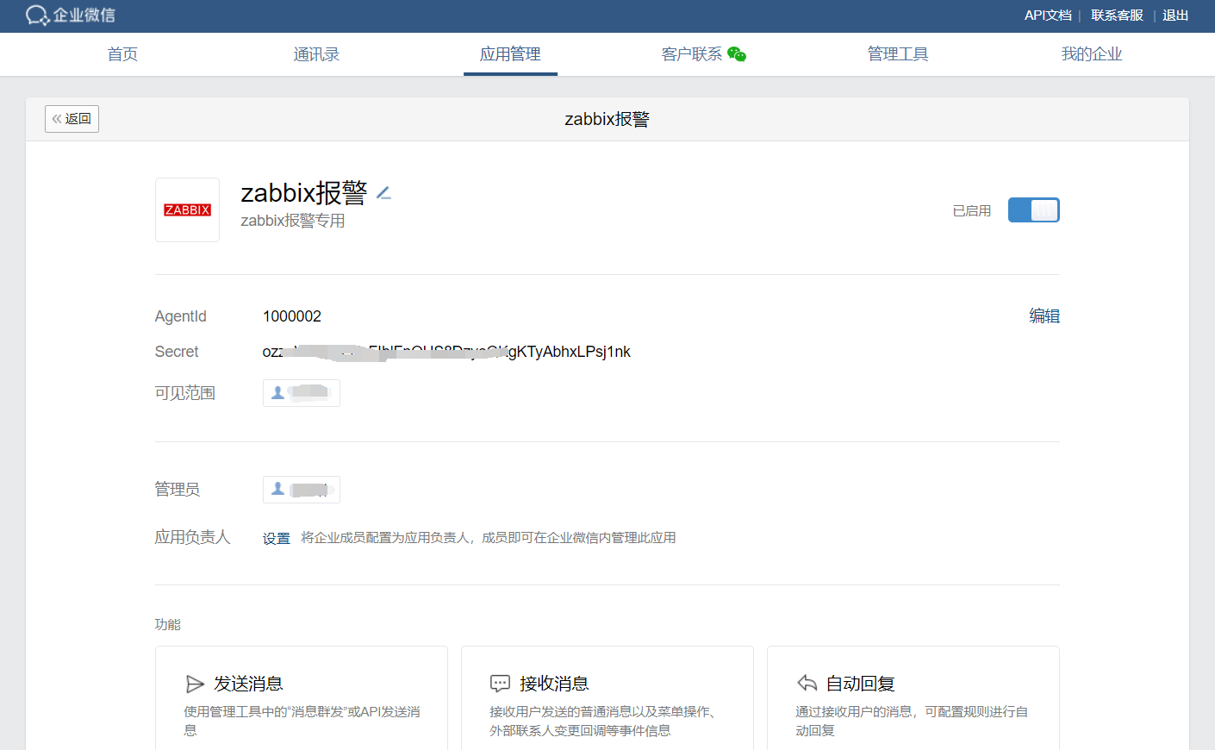Open the API文档 link
1215x750 pixels.
[x=1048, y=16]
